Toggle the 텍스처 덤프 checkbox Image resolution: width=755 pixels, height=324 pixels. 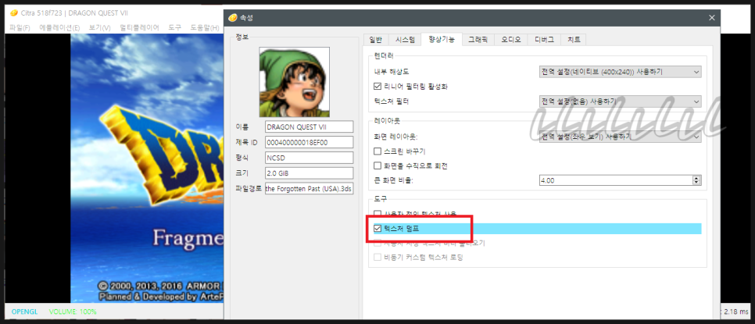click(378, 228)
